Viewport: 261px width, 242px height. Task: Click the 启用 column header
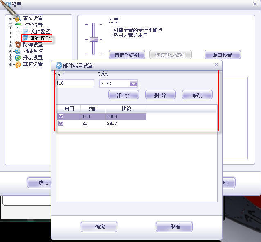click(x=69, y=109)
